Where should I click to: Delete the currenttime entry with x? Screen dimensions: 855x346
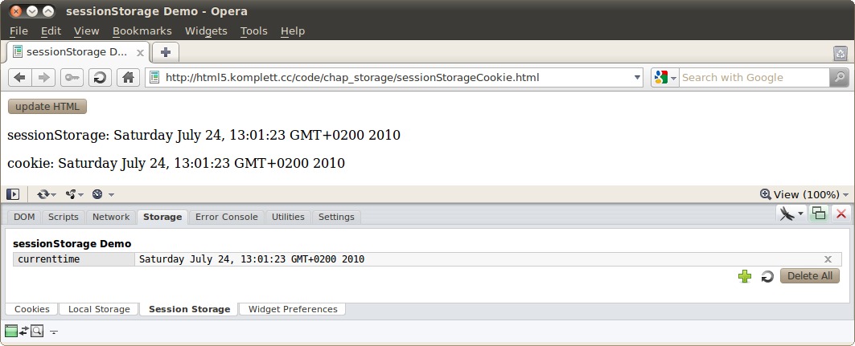click(x=828, y=259)
